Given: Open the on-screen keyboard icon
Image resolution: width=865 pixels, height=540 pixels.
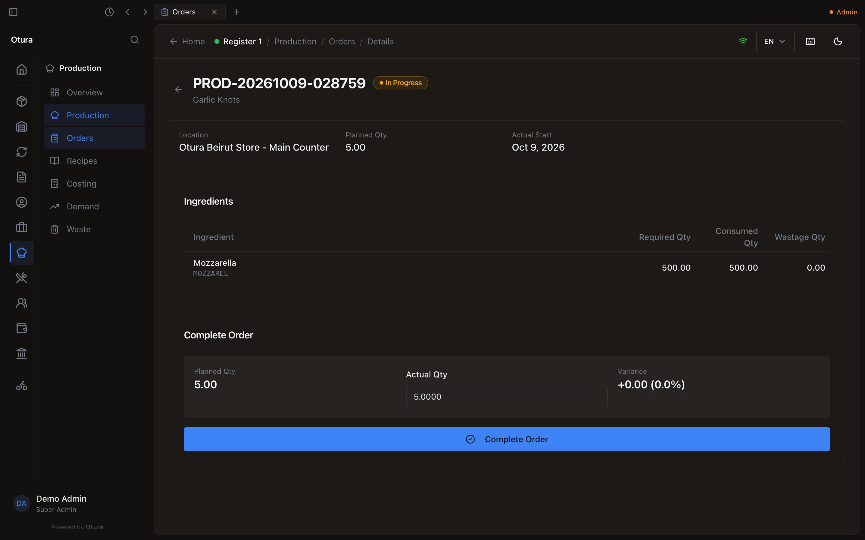Looking at the screenshot, I should pos(810,41).
